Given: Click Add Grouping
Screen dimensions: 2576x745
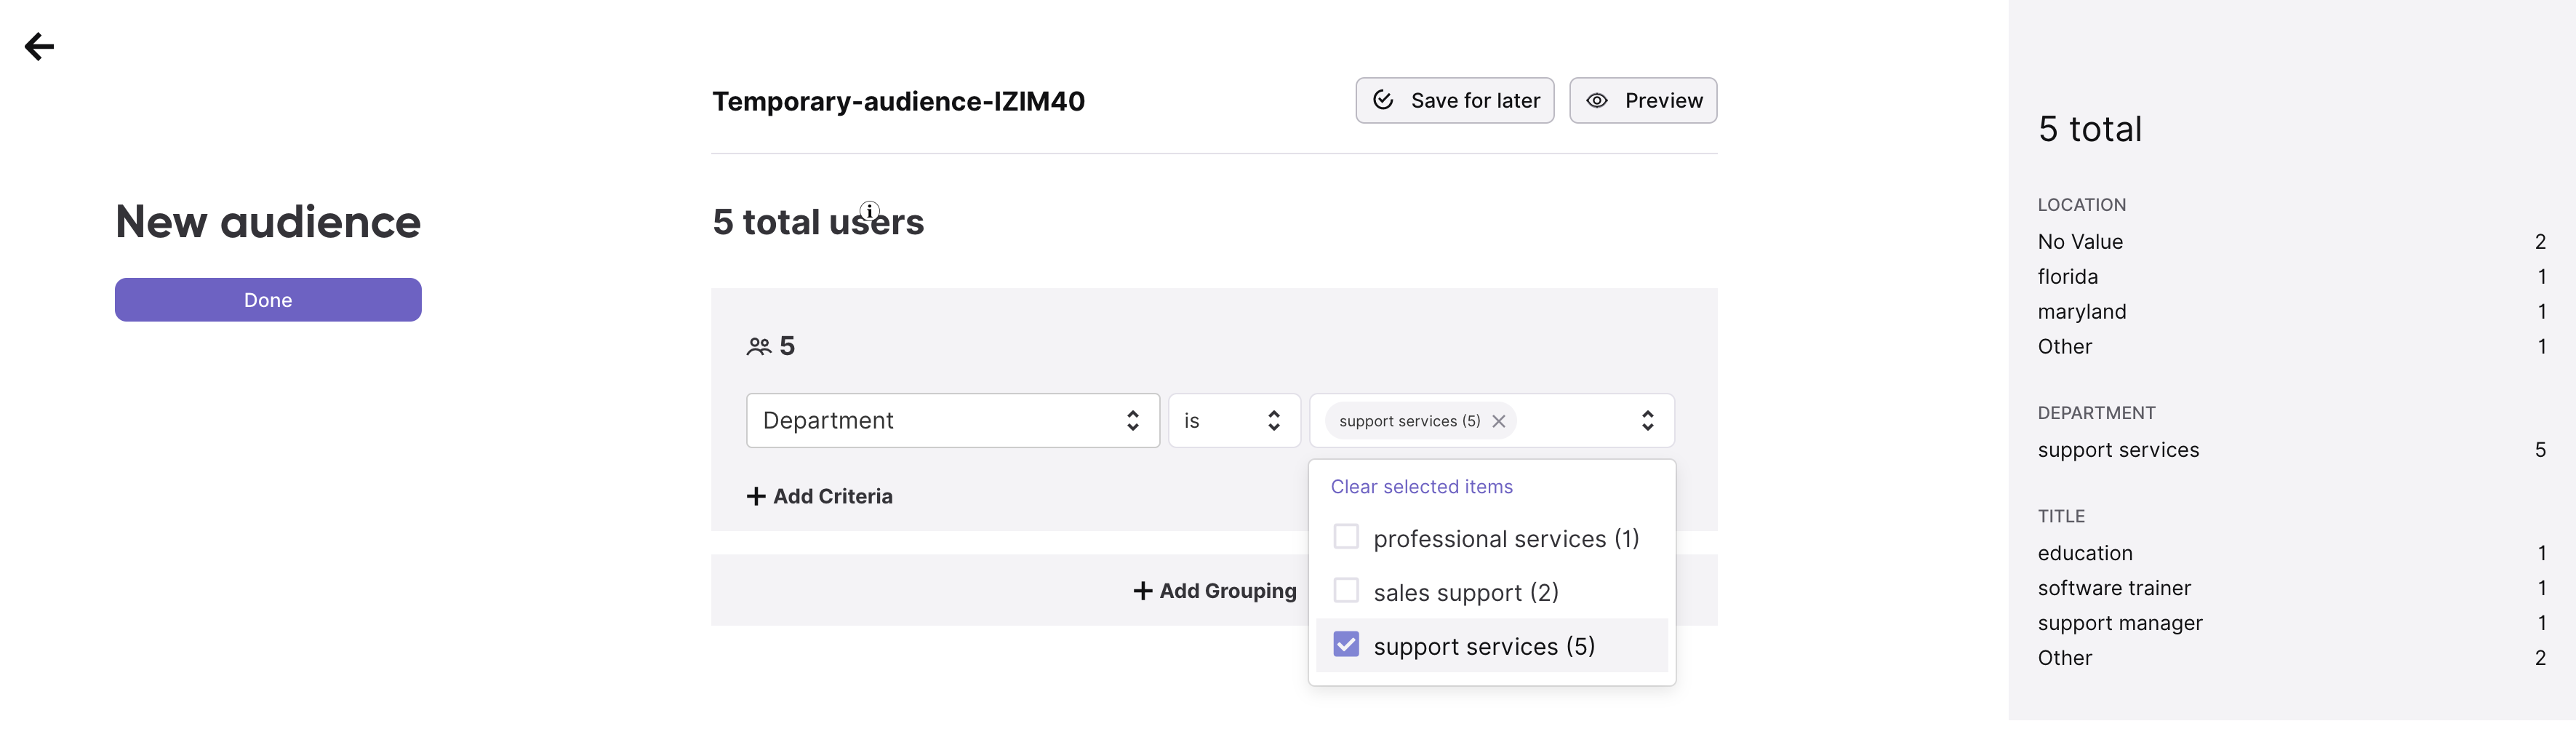Looking at the screenshot, I should pos(1214,591).
